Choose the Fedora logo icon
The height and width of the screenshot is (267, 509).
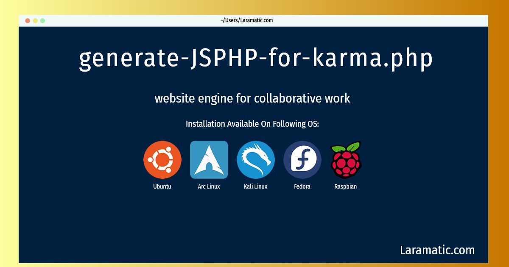tap(302, 160)
